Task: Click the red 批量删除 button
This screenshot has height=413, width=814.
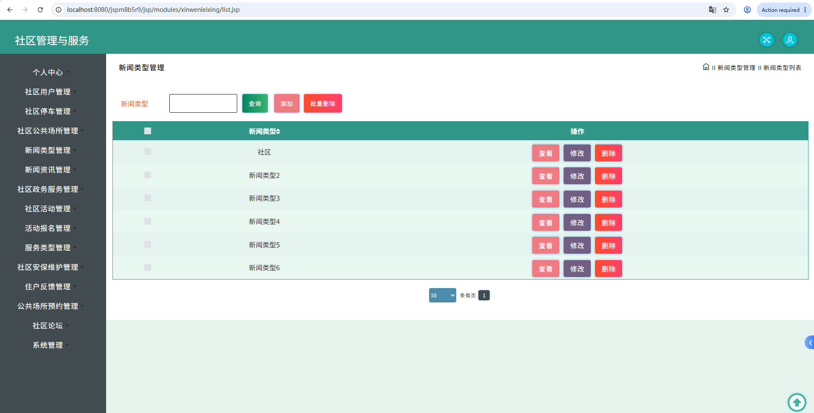Action: pos(323,103)
